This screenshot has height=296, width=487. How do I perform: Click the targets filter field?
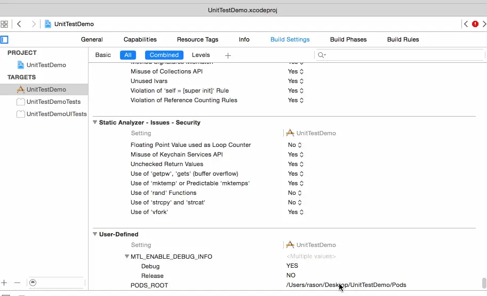tap(56, 283)
